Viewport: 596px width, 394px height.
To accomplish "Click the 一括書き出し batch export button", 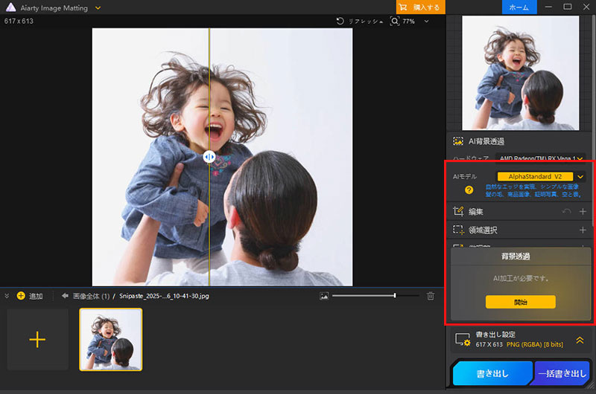I will (x=562, y=373).
